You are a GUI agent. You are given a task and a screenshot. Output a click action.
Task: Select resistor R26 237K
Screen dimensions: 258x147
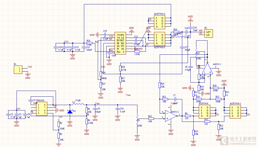[120, 68]
